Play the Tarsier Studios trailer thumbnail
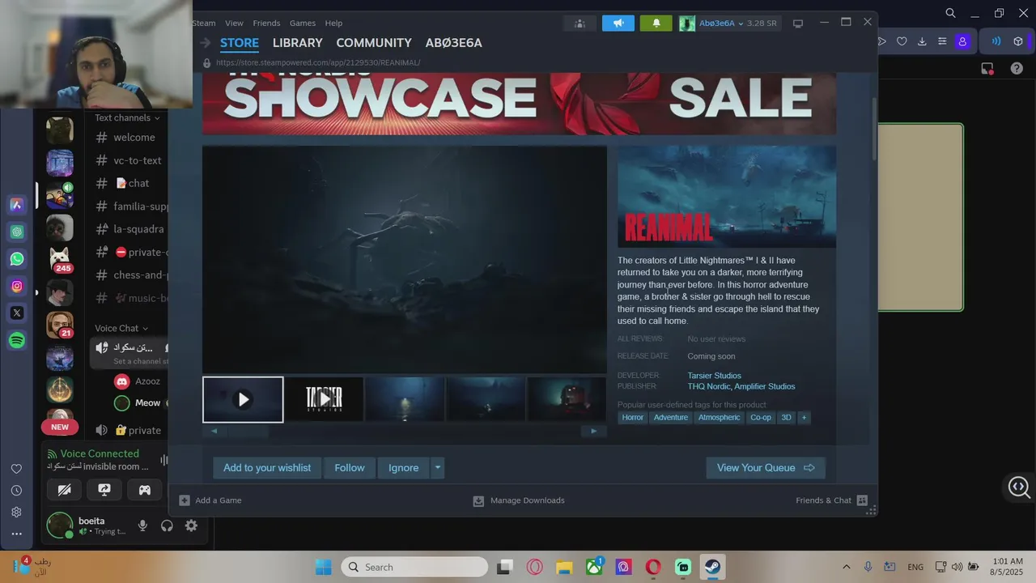The image size is (1036, 583). [324, 399]
